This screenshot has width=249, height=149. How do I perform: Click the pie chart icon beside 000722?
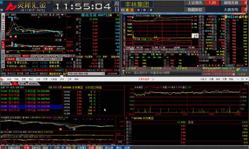[111, 15]
